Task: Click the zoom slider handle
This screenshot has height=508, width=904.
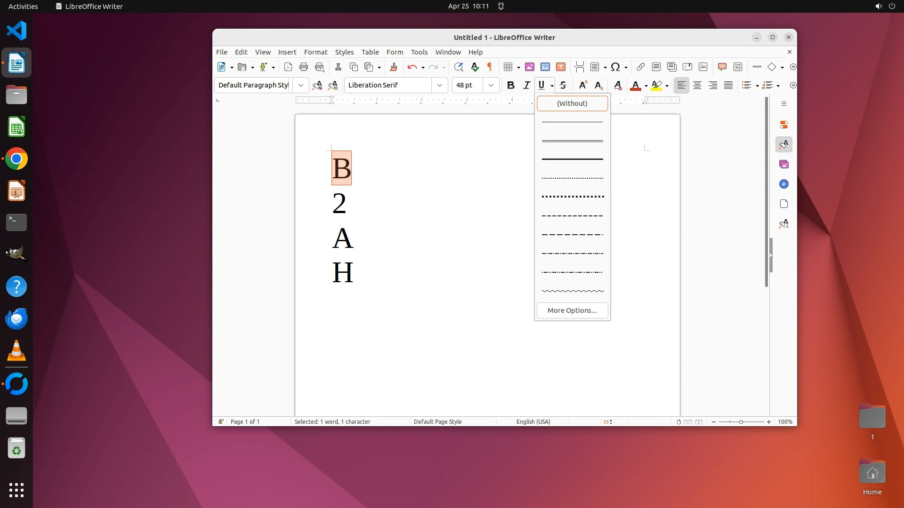Action: click(741, 422)
